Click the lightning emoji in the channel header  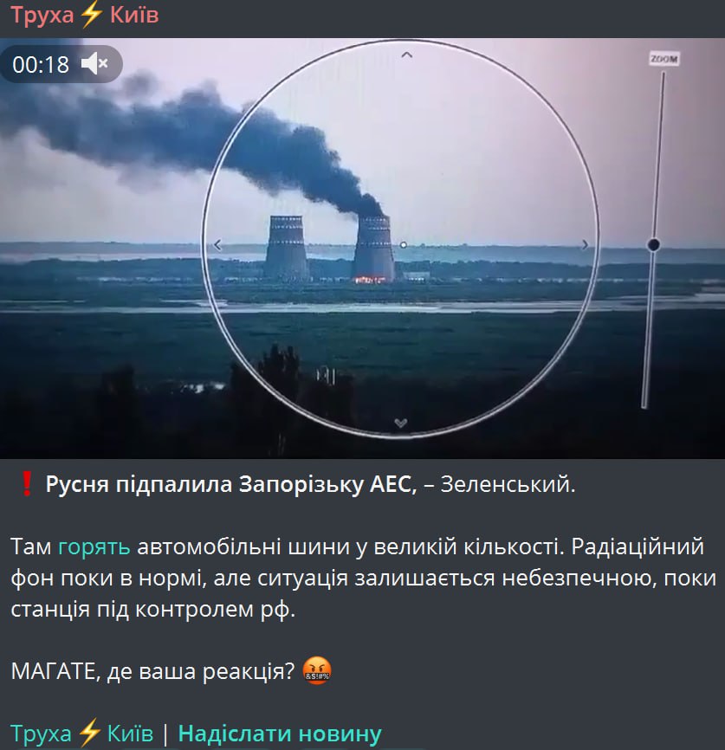(x=92, y=15)
